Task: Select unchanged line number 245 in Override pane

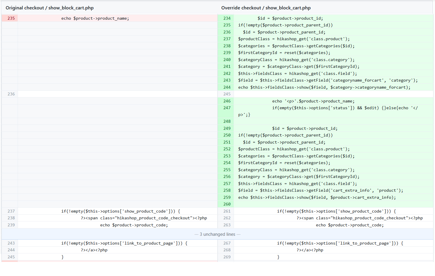Action: (x=227, y=94)
